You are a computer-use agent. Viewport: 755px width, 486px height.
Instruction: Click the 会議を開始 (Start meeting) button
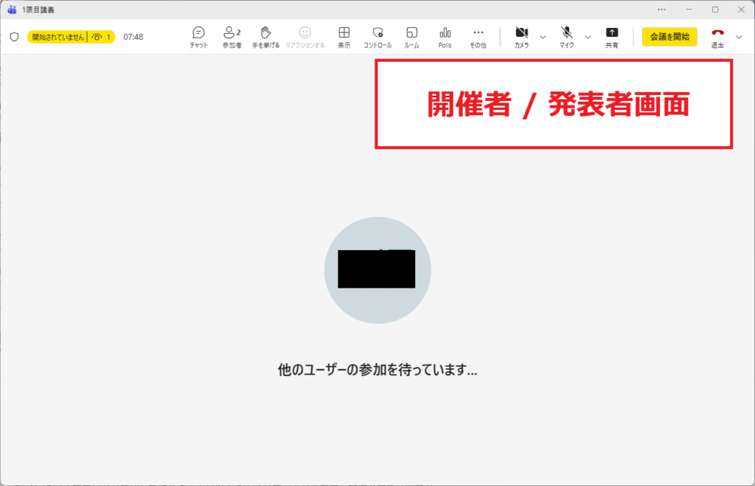coord(669,37)
